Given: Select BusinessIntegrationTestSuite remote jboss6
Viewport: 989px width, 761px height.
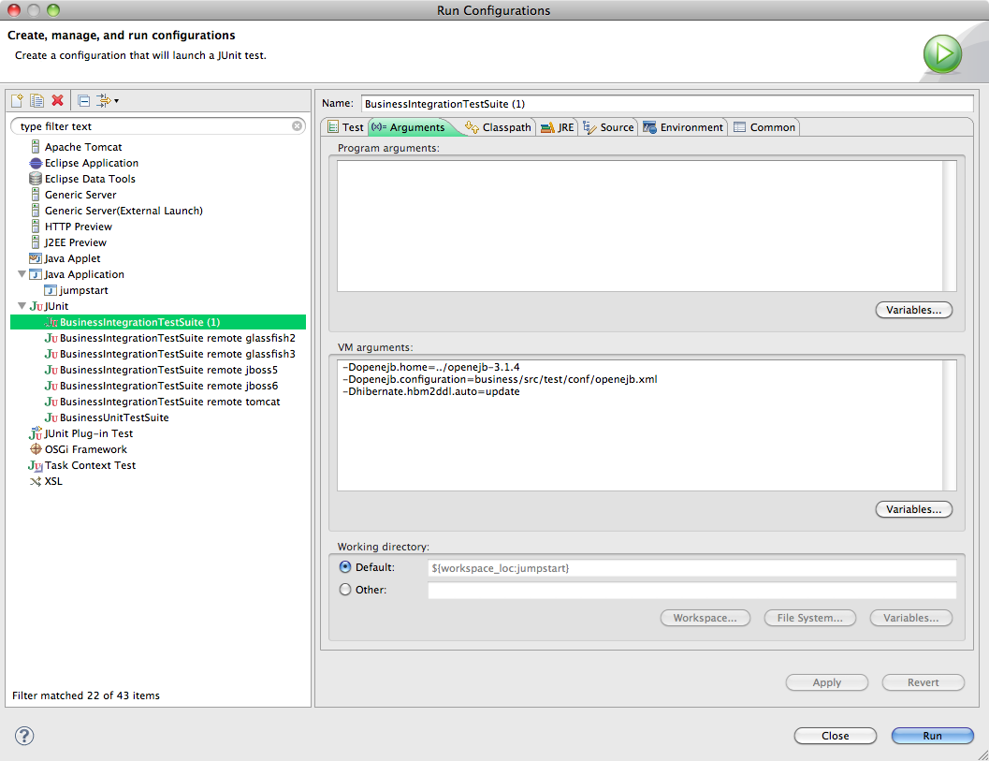Looking at the screenshot, I should click(x=168, y=386).
